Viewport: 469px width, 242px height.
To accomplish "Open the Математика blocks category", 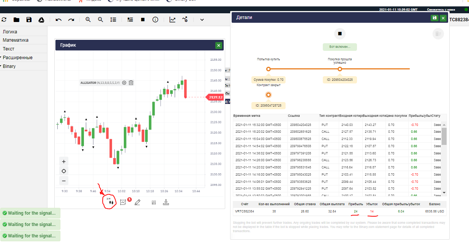I will 24,40.
